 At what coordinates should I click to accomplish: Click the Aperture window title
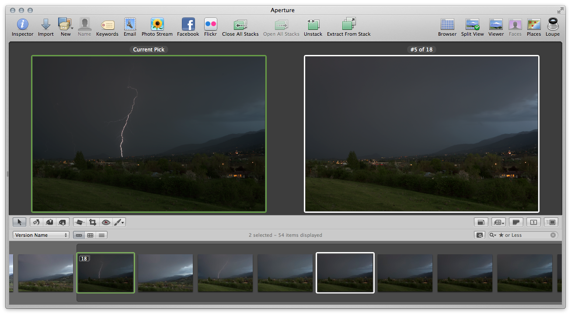282,10
